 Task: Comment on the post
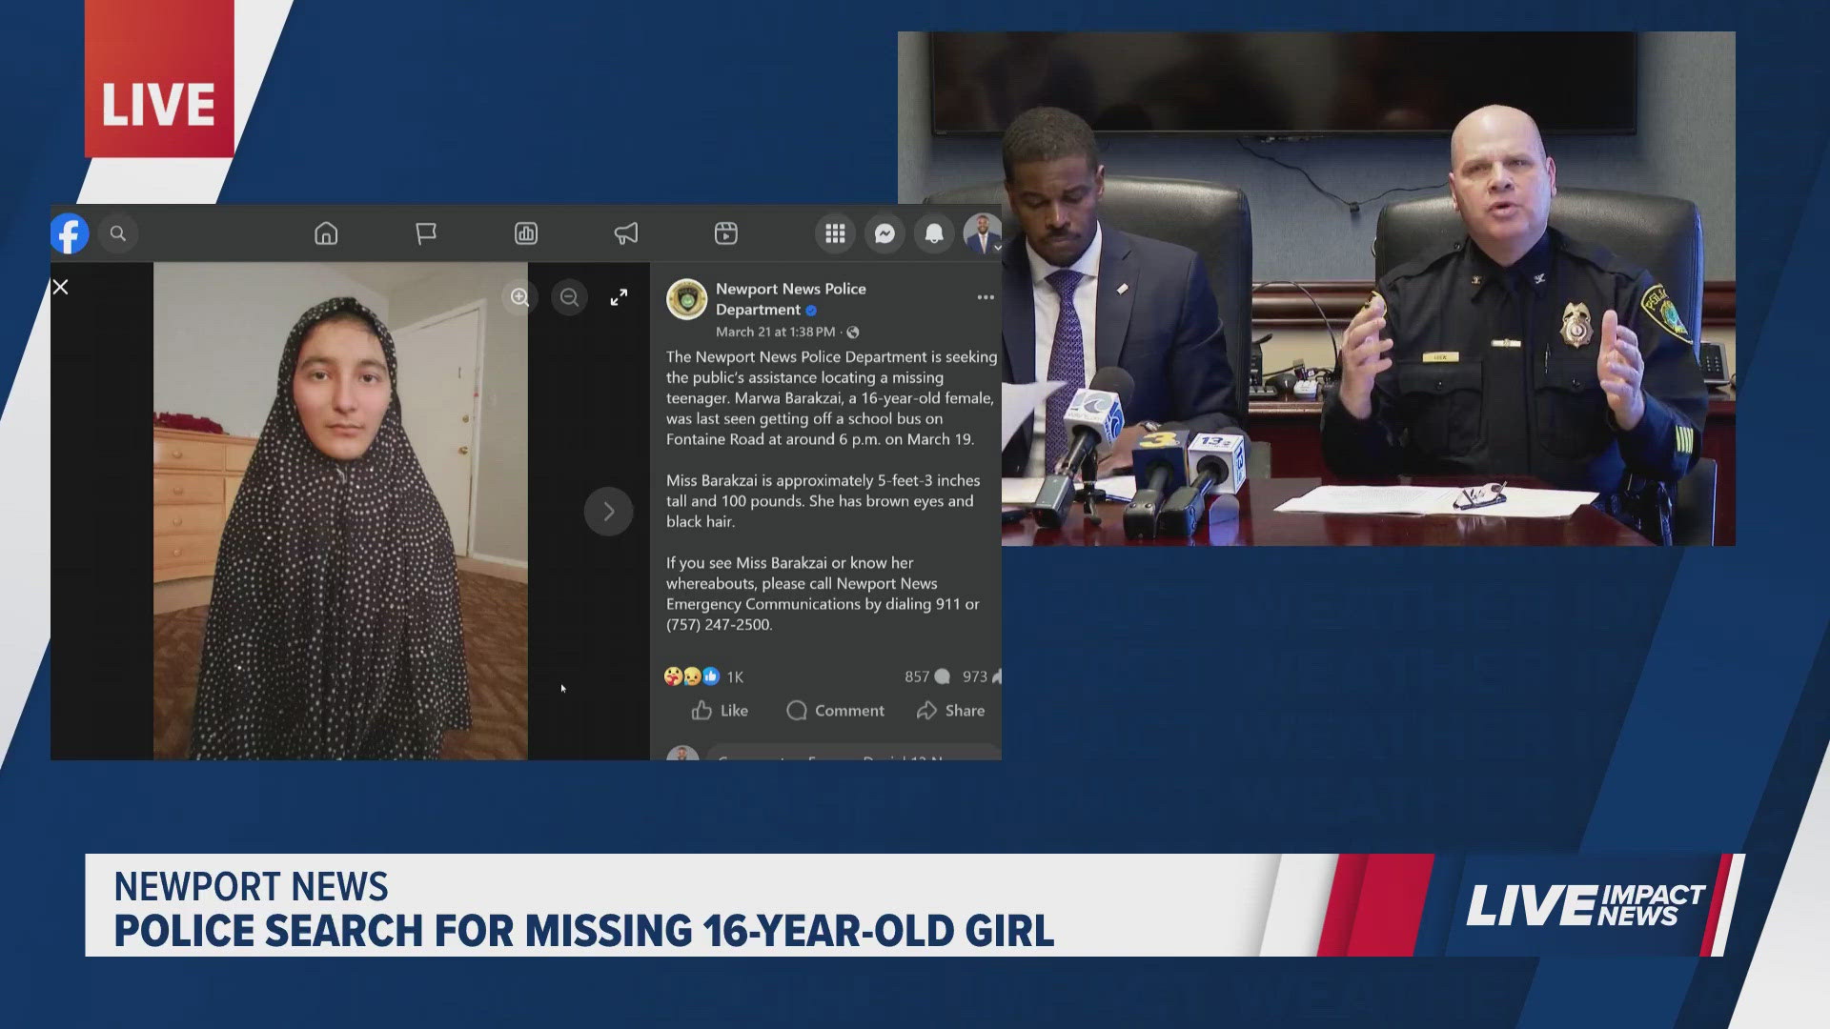835,711
